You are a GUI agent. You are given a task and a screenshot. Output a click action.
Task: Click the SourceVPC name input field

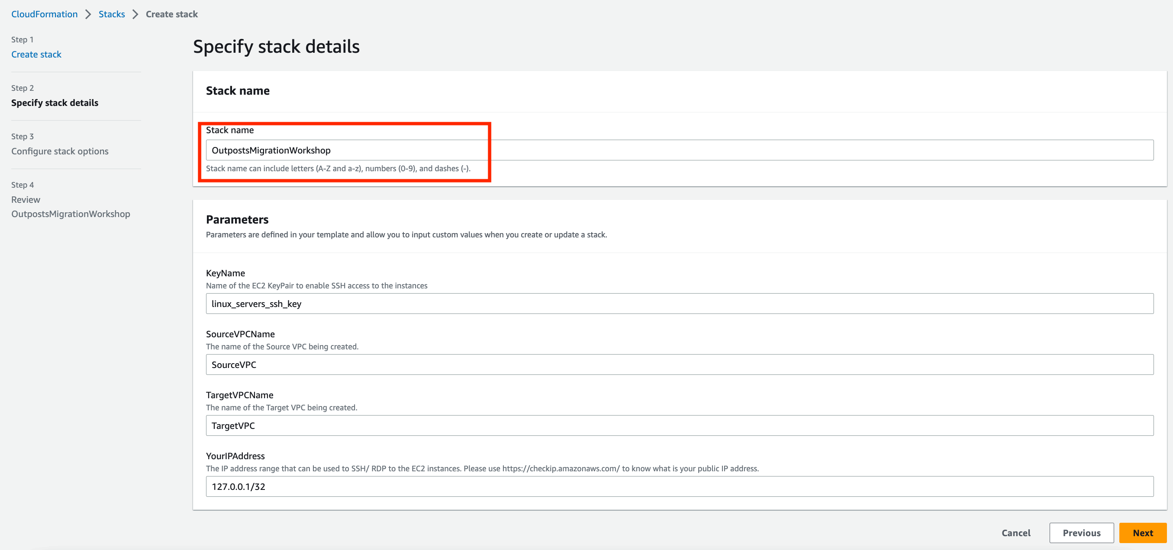click(679, 365)
